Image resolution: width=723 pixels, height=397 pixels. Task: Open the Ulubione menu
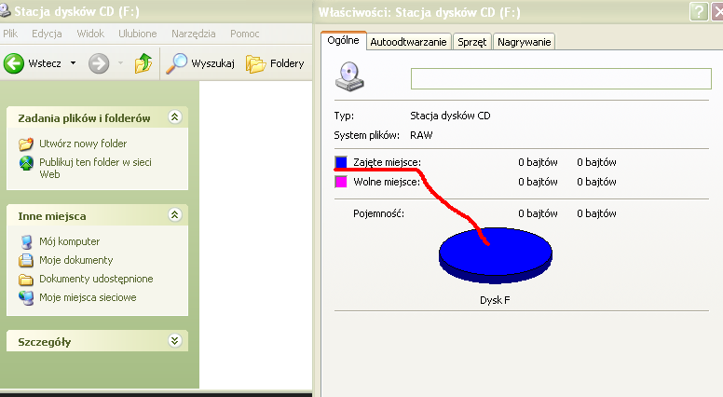137,34
